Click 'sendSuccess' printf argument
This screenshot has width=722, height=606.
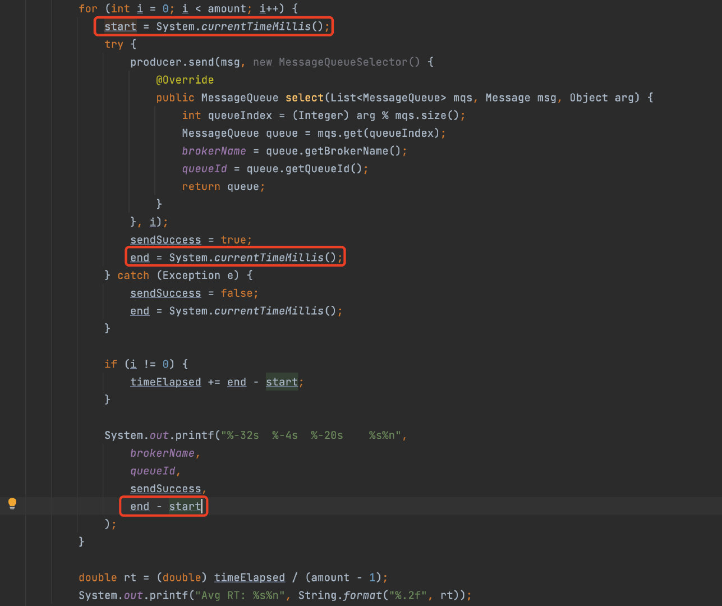coord(165,489)
